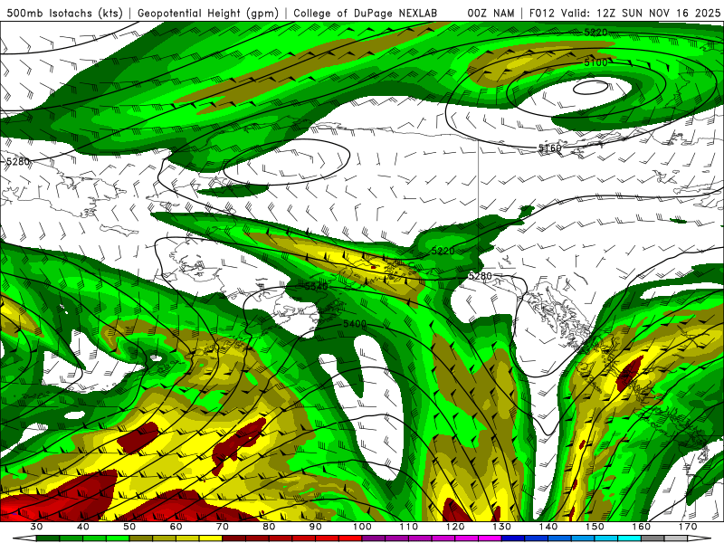Click the color scale value 90
Image resolution: width=724 pixels, height=543 pixels.
[x=315, y=527]
